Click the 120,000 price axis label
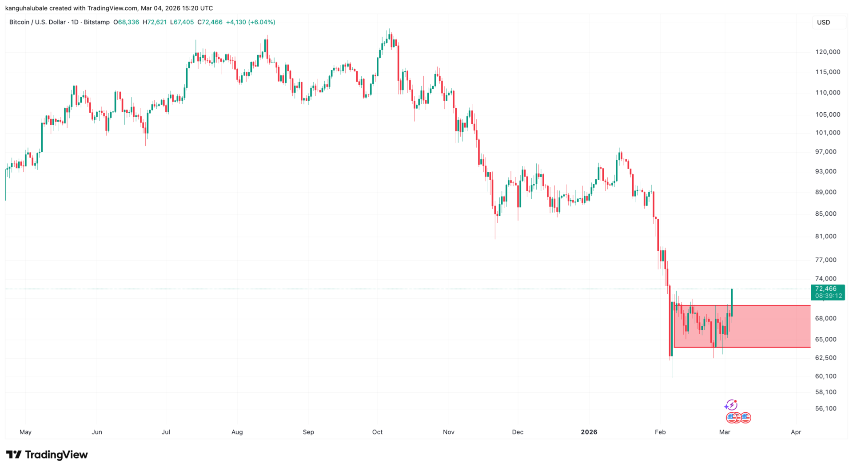 pyautogui.click(x=827, y=52)
